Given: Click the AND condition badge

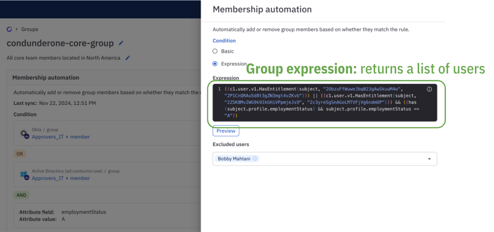Looking at the screenshot, I should point(21,195).
